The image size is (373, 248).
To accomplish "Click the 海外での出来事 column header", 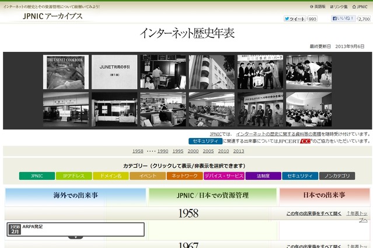I will tap(76, 197).
